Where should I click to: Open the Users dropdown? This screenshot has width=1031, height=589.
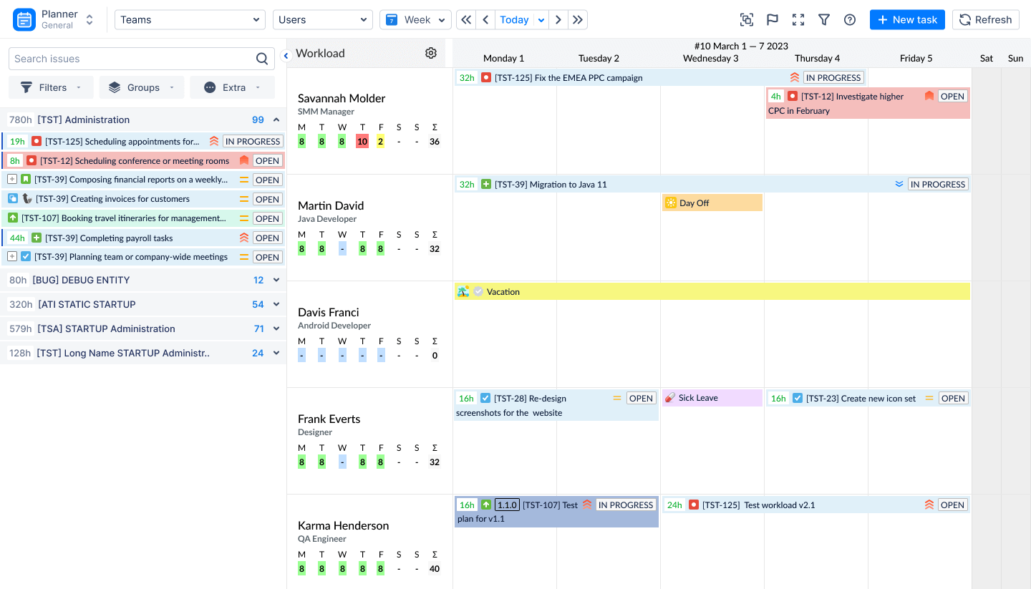322,19
